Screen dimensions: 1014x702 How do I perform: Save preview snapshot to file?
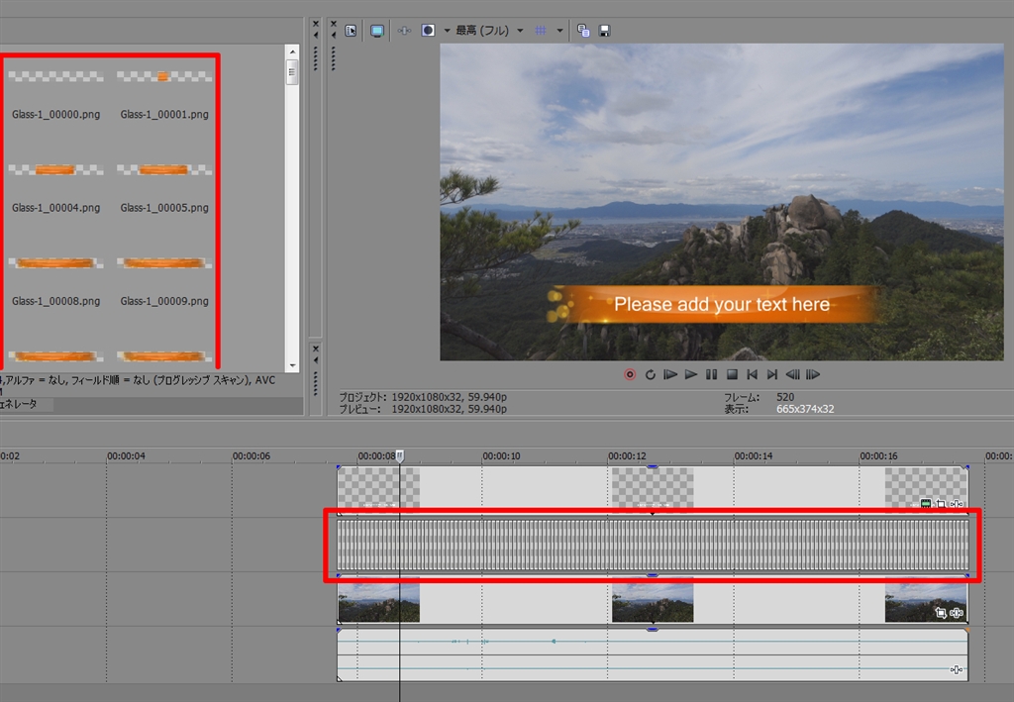[x=604, y=31]
